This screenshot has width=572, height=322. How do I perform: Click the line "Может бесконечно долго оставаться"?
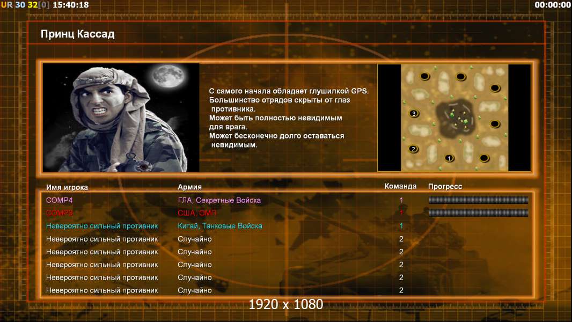coord(276,136)
